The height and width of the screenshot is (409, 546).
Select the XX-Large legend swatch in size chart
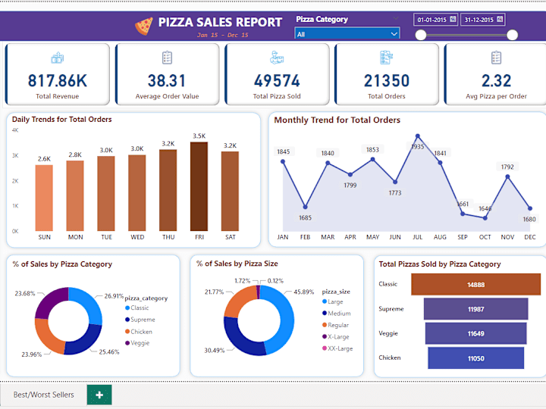[x=325, y=348]
